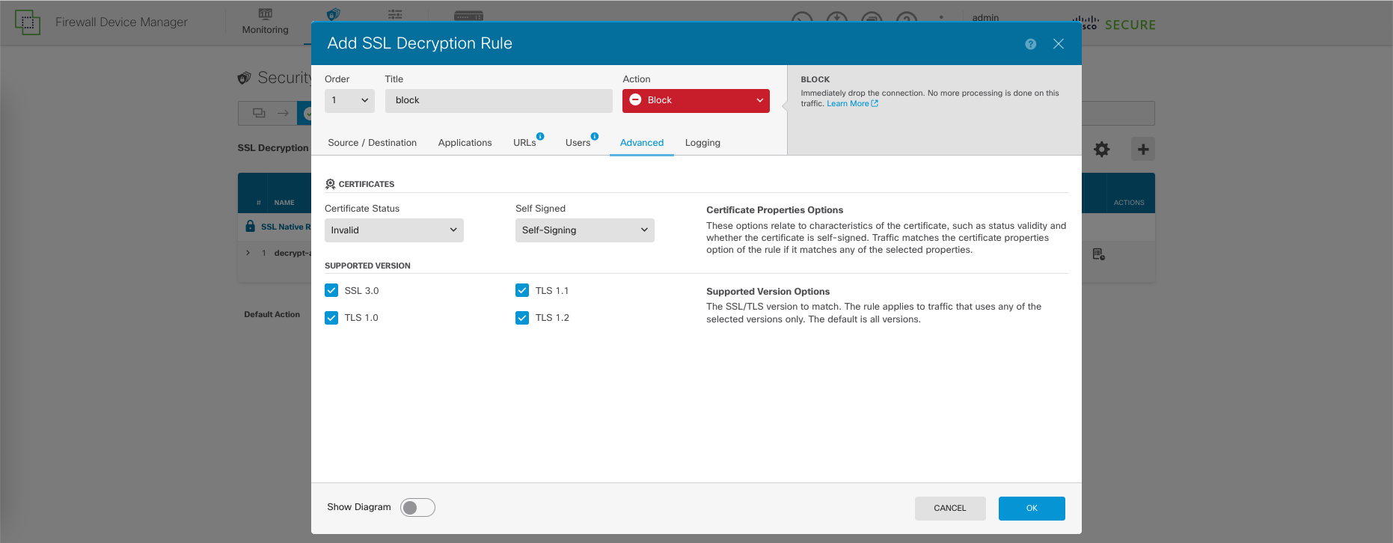Expand the Action dropdown showing Block
The image size is (1393, 543).
pyautogui.click(x=695, y=101)
